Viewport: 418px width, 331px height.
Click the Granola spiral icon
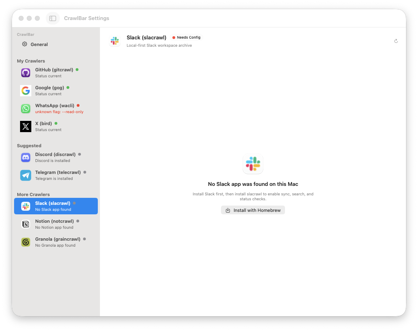tap(26, 242)
